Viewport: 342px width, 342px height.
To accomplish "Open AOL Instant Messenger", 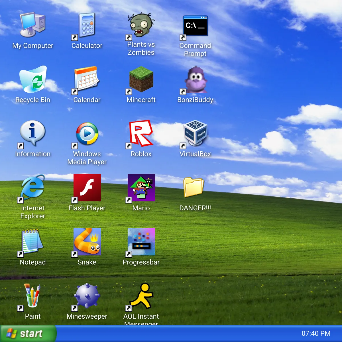I will pos(141,296).
